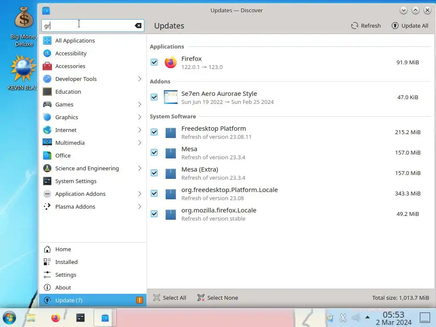Click Select All at the bottom

tap(169, 298)
